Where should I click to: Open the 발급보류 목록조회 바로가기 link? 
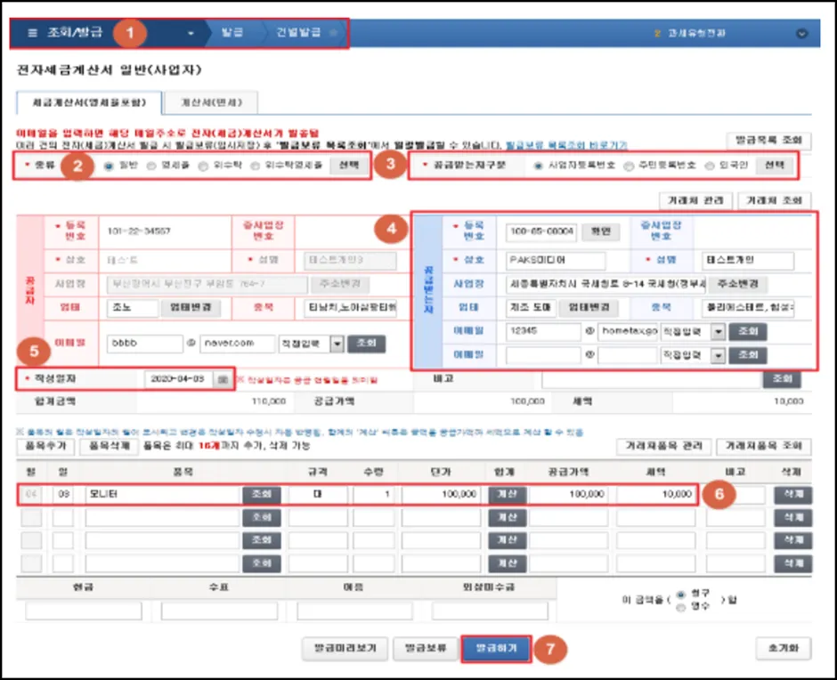(566, 145)
